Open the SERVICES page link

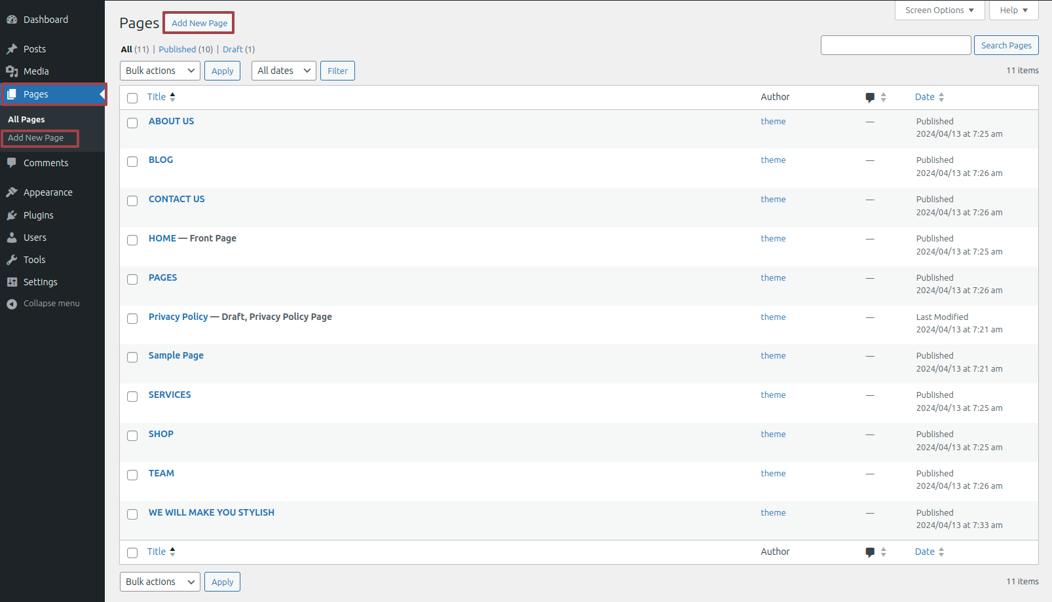(x=170, y=395)
